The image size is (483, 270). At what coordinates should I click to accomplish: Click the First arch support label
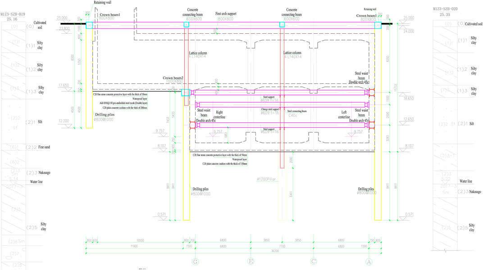pyautogui.click(x=226, y=14)
